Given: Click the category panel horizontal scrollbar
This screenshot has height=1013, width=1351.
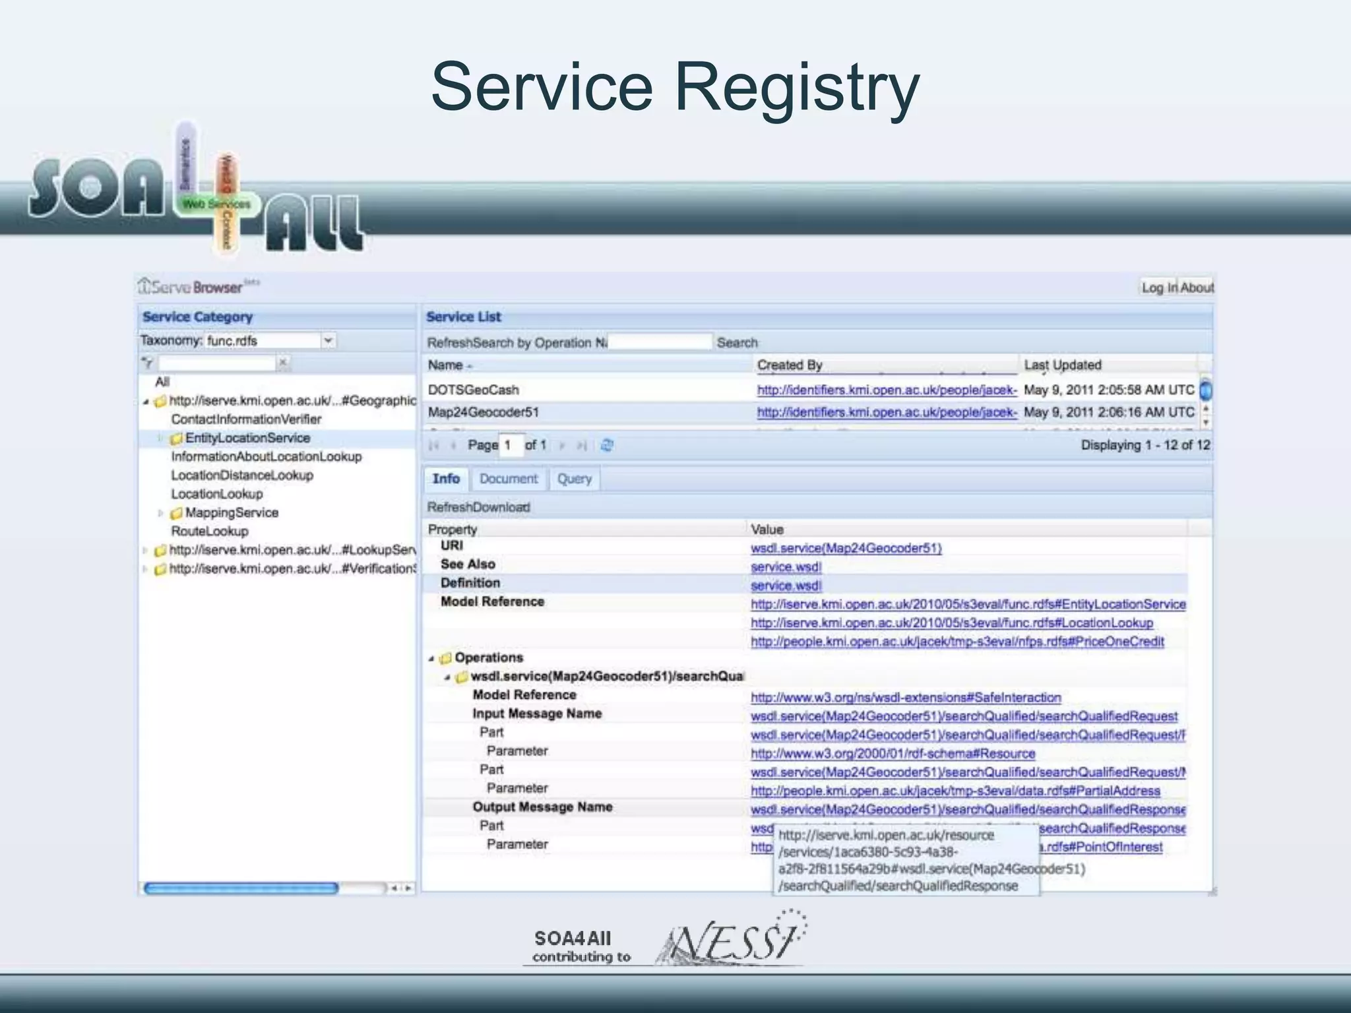Looking at the screenshot, I should pyautogui.click(x=241, y=888).
